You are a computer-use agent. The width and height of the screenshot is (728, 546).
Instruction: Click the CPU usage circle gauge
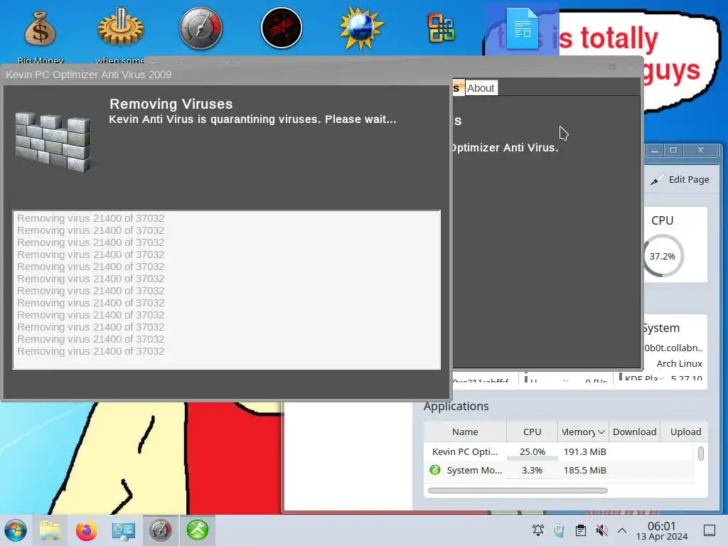coord(663,256)
